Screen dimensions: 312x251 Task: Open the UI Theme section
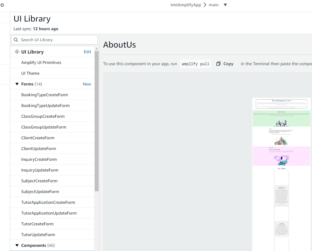coord(30,73)
